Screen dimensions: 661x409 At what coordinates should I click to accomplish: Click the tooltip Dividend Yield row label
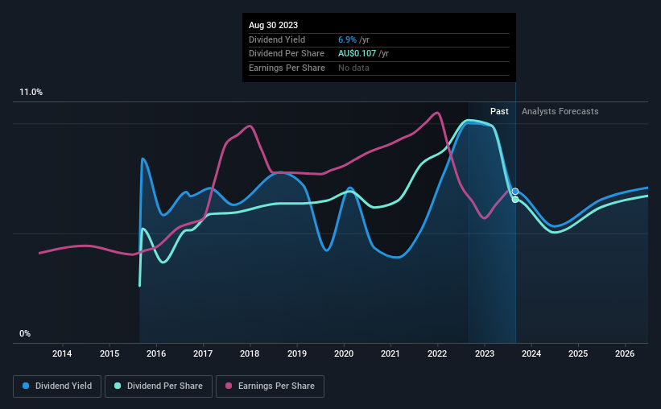277,39
